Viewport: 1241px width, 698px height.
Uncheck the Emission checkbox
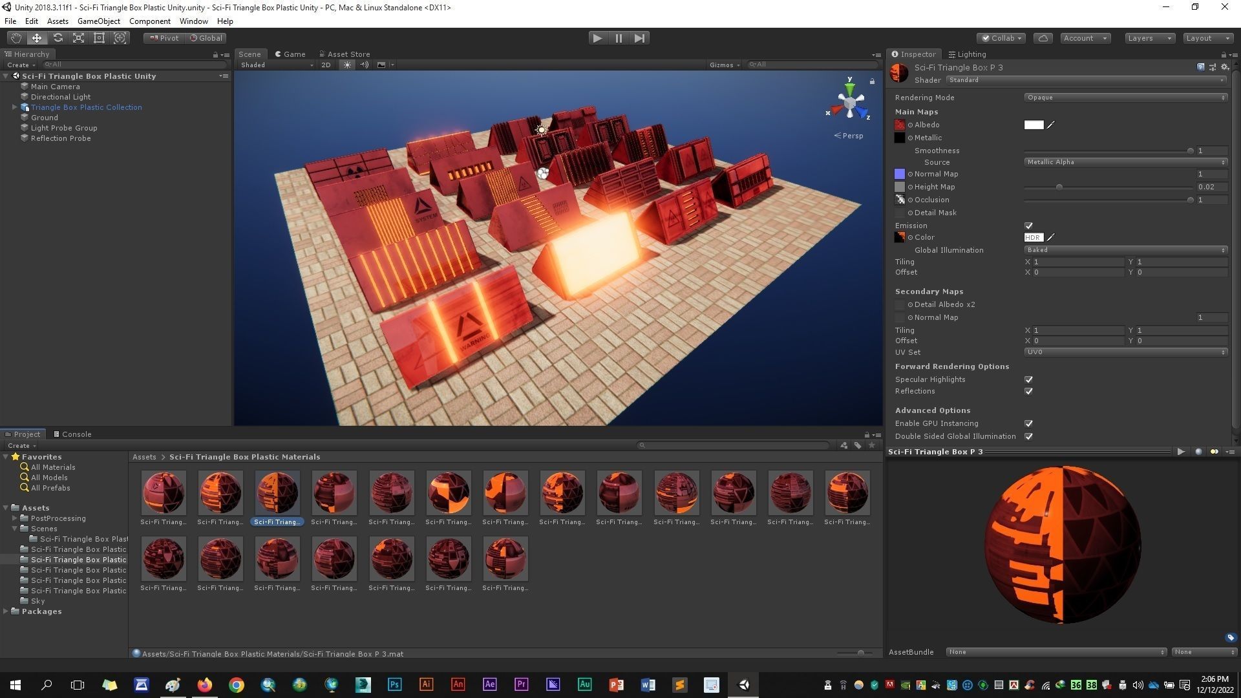pyautogui.click(x=1028, y=226)
